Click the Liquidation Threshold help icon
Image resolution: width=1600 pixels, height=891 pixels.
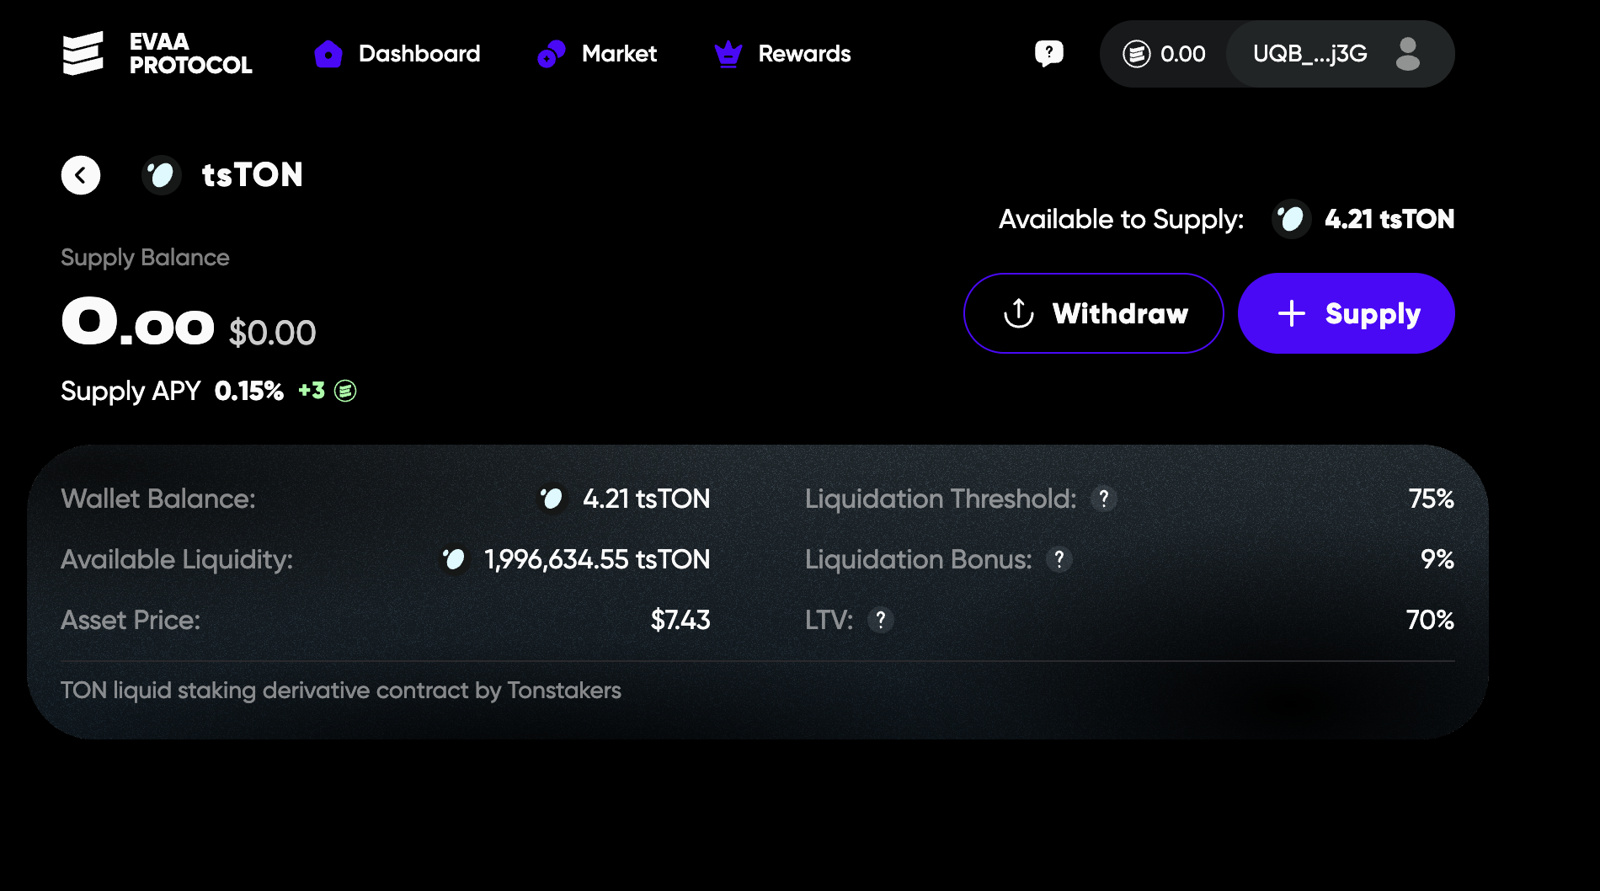pos(1103,499)
